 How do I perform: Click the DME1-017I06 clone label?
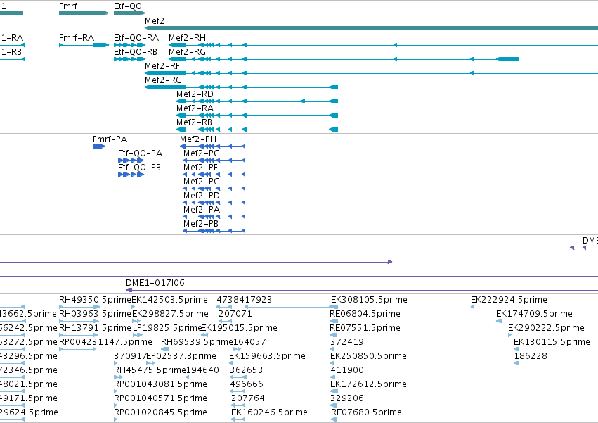(x=155, y=283)
